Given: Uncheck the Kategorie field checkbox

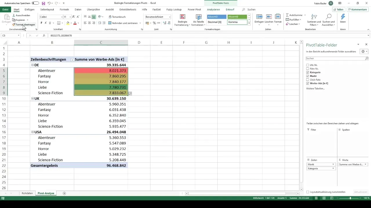Looking at the screenshot, I should pos(308,72).
